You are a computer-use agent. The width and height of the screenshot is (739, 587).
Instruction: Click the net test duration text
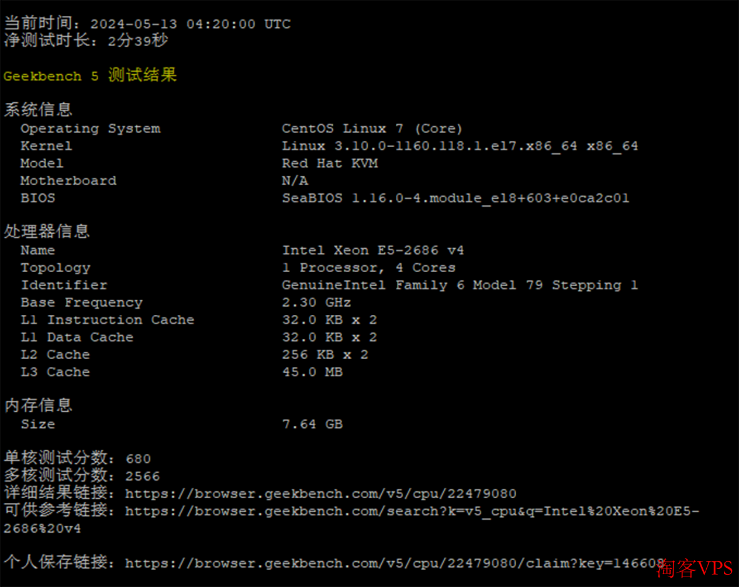(86, 40)
